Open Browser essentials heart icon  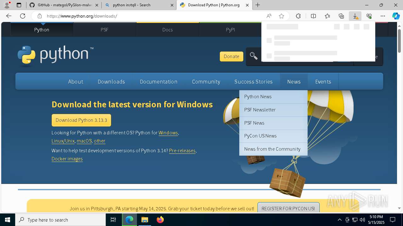(x=369, y=16)
